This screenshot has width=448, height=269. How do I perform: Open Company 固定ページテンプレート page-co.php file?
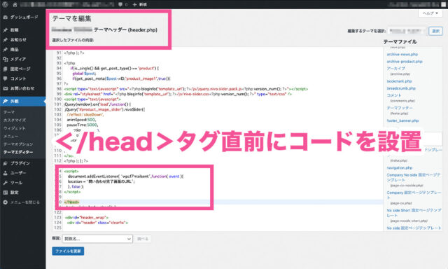[x=414, y=195]
